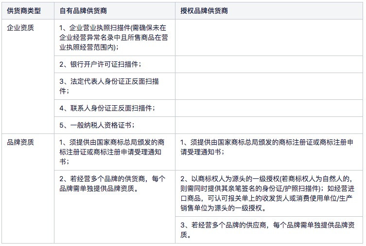Select the 联系人身份证正反面扫描件 cell
This screenshot has height=246, width=366.
pyautogui.click(x=115, y=108)
